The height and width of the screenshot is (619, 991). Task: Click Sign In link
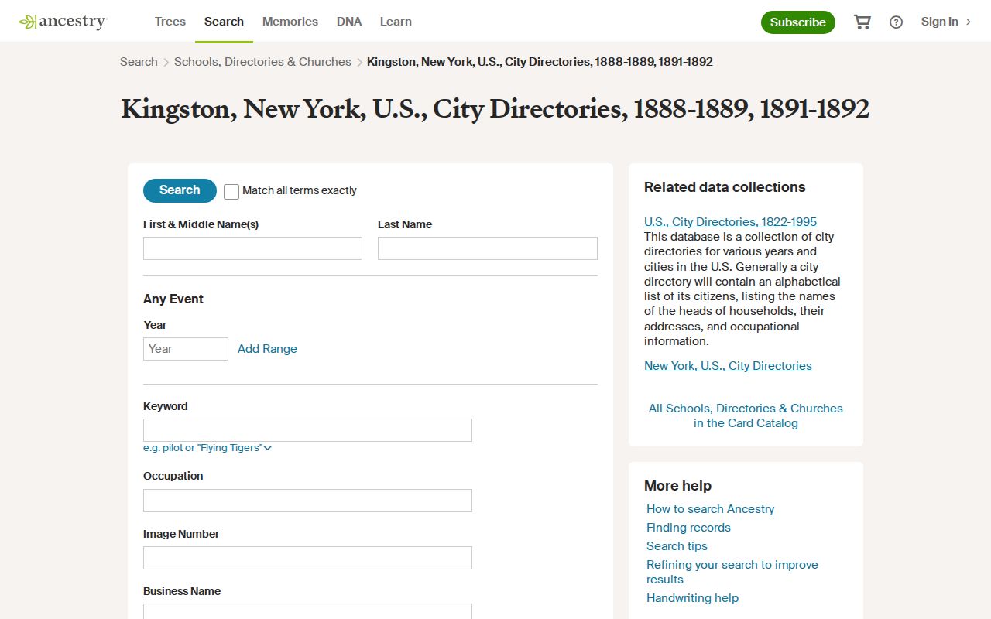[945, 22]
